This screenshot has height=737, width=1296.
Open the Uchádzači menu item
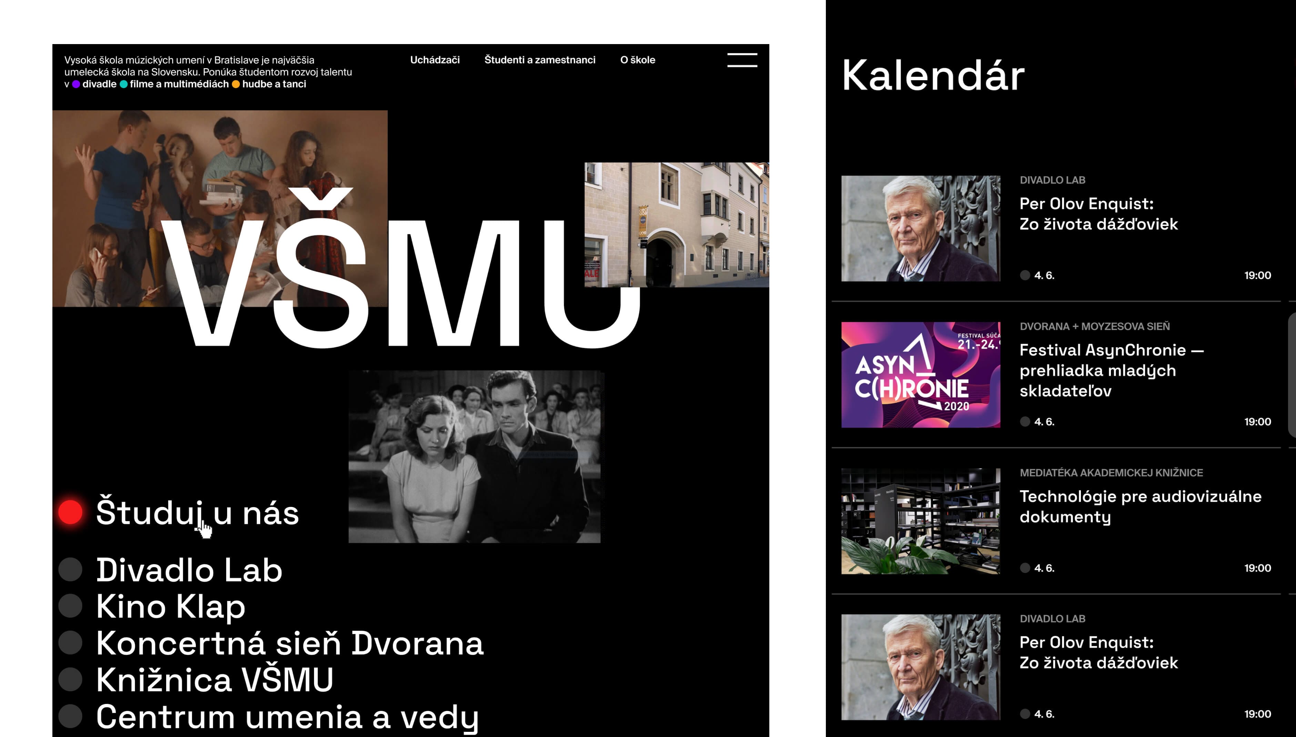435,60
